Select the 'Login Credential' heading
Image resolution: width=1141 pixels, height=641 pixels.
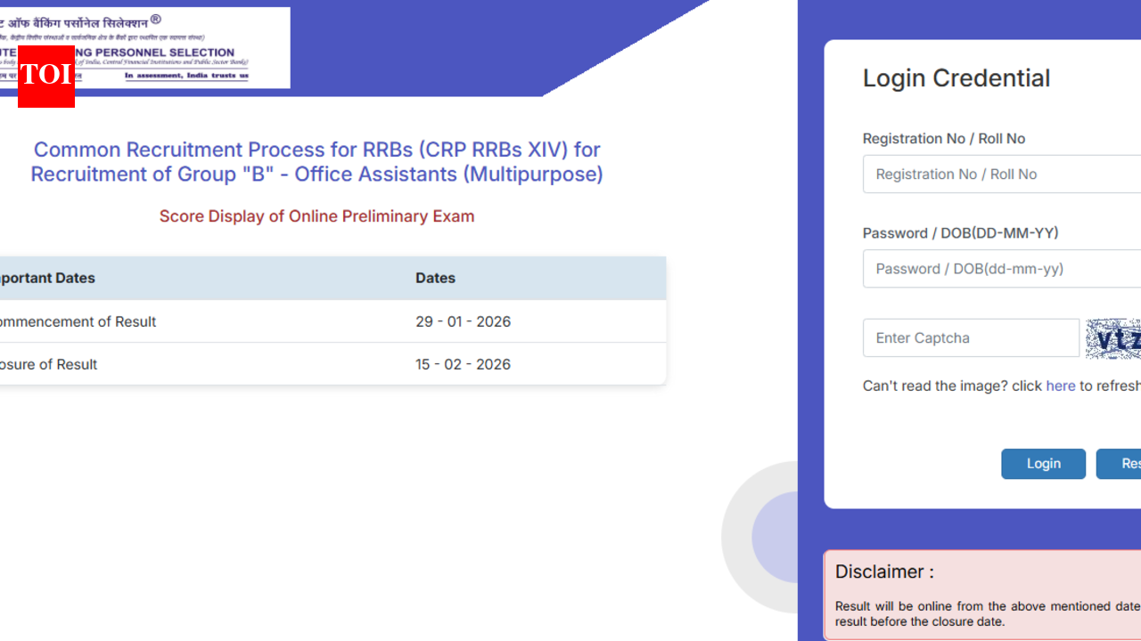point(956,78)
